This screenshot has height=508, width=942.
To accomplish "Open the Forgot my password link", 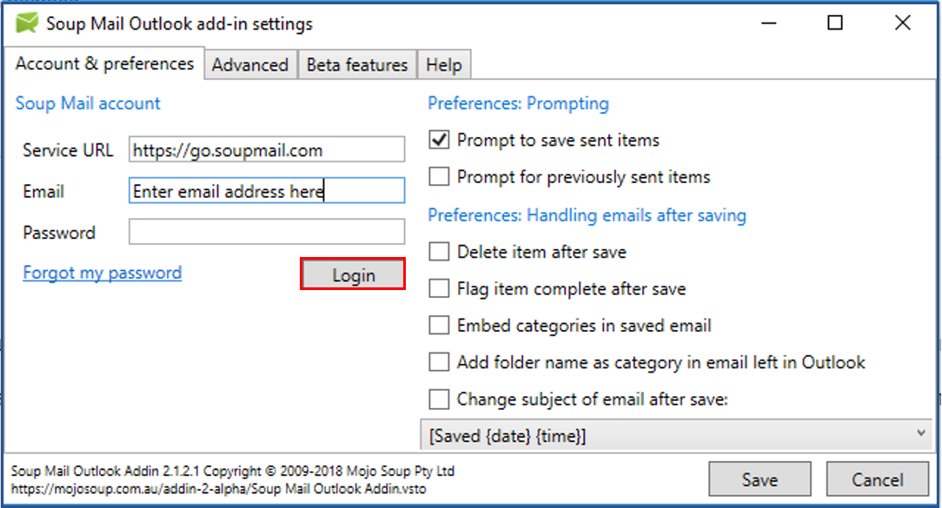I will 103,273.
